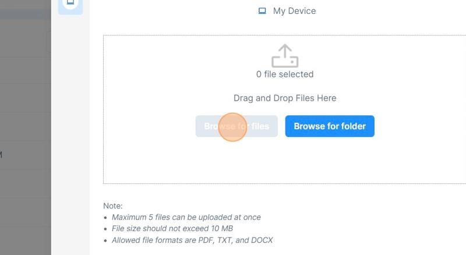Click the Browse for folder button
The height and width of the screenshot is (255, 466).
tap(330, 126)
